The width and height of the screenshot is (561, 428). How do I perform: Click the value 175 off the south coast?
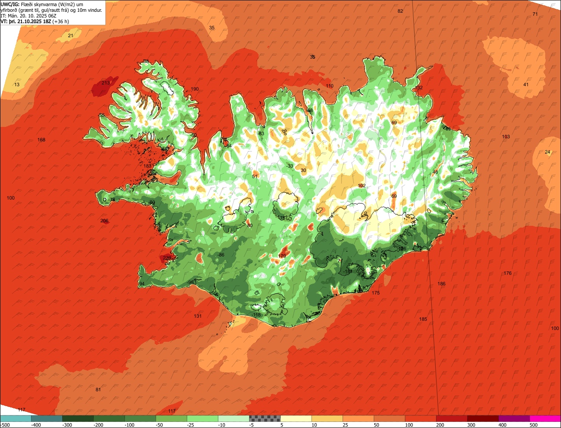[376, 293]
